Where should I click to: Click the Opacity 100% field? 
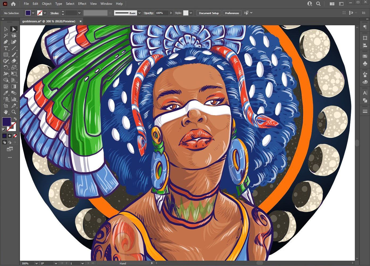click(x=162, y=13)
